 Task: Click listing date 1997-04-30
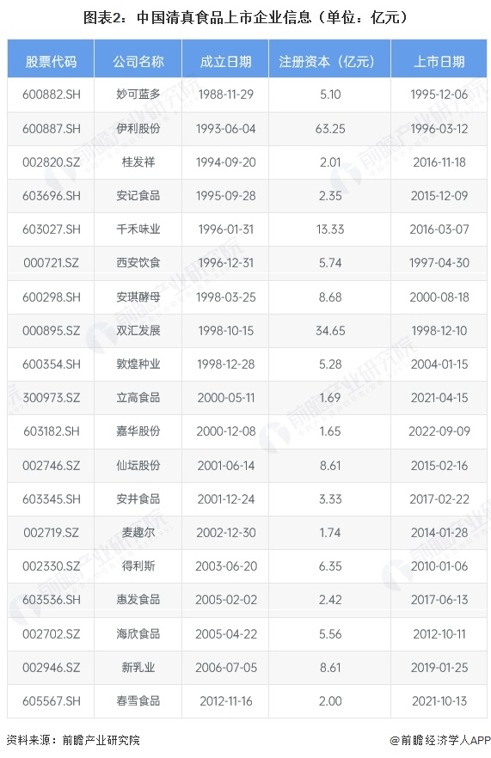[x=439, y=262]
